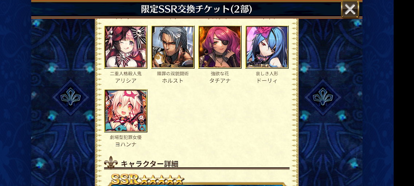Tap the right diamond crest emblem
Image resolution: width=414 pixels, height=186 pixels.
323,97
